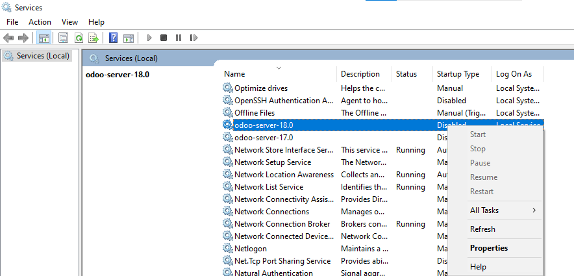The height and width of the screenshot is (276, 574).
Task: Click Resume in the context menu
Action: [x=495, y=177]
